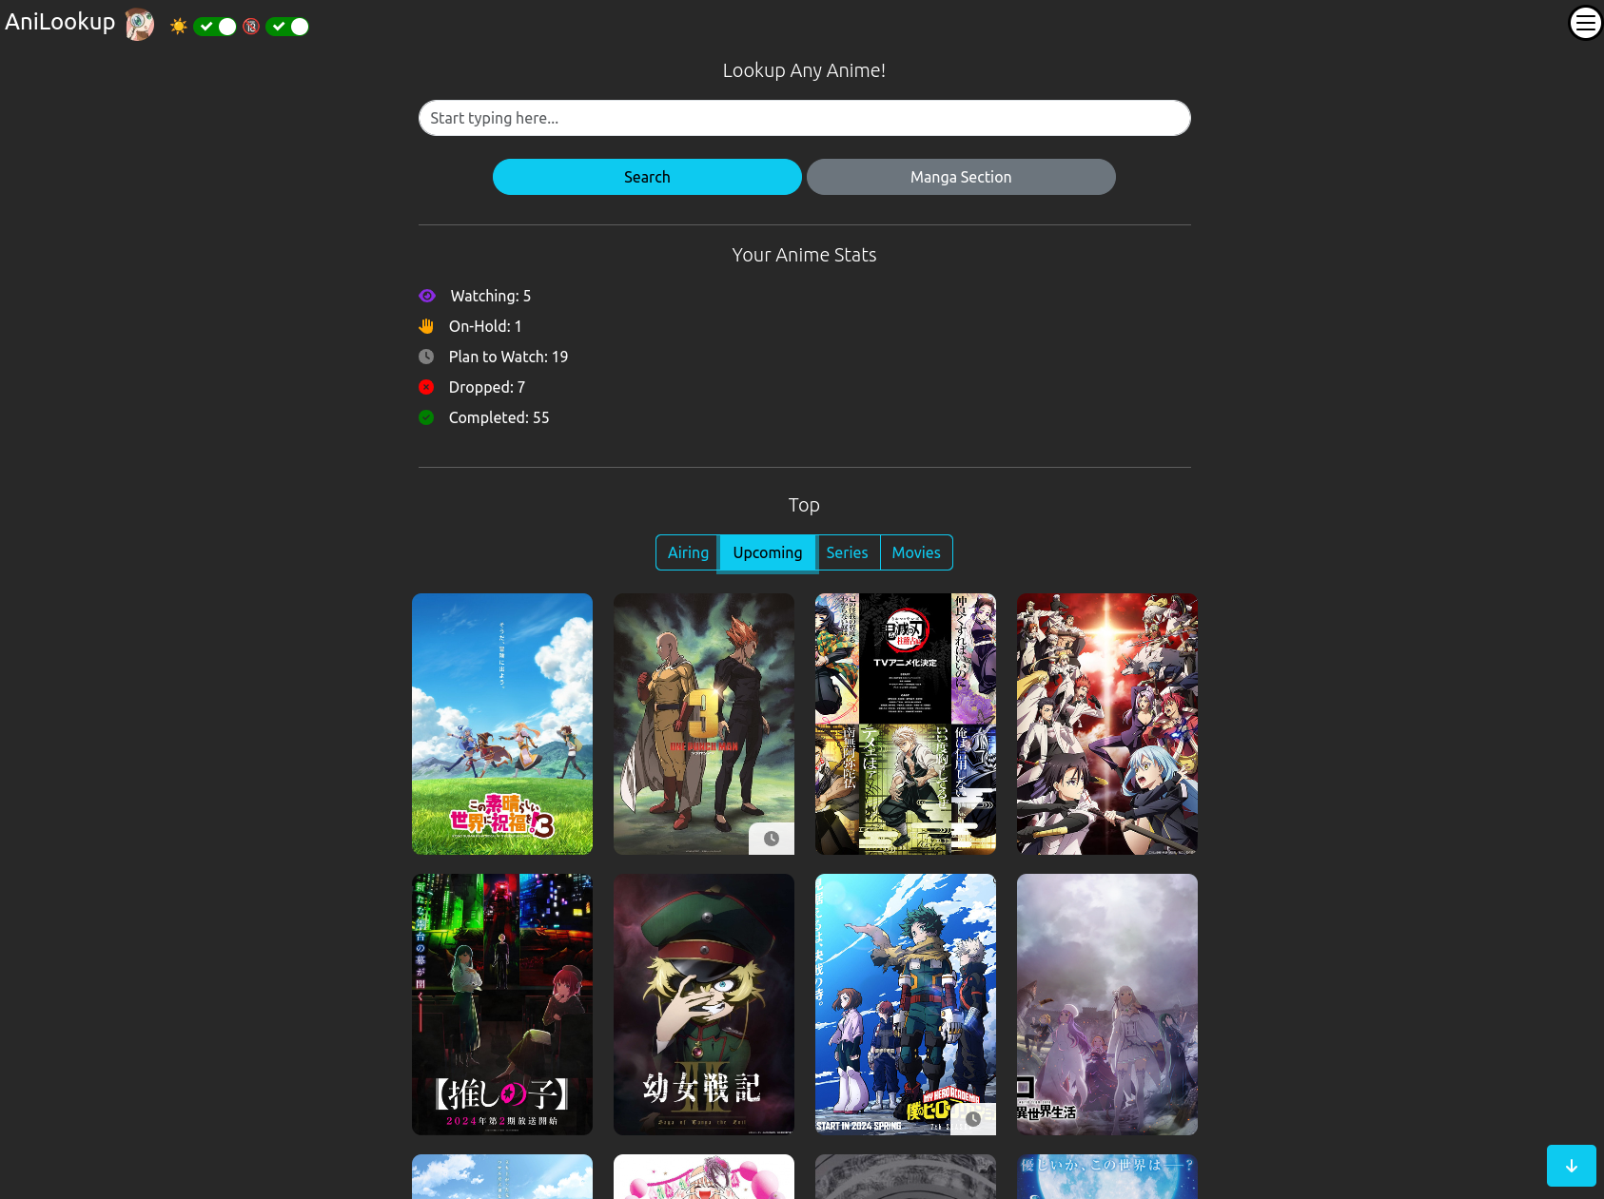The image size is (1604, 1199).
Task: Open the Manga Section
Action: [961, 177]
